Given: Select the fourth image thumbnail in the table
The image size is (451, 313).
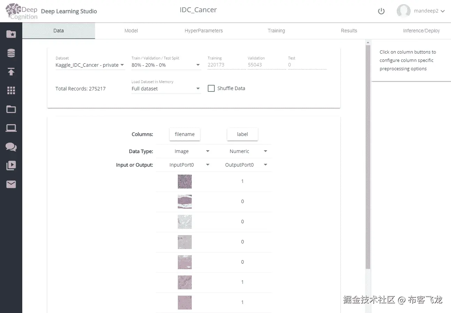Looking at the screenshot, I should click(x=185, y=242).
